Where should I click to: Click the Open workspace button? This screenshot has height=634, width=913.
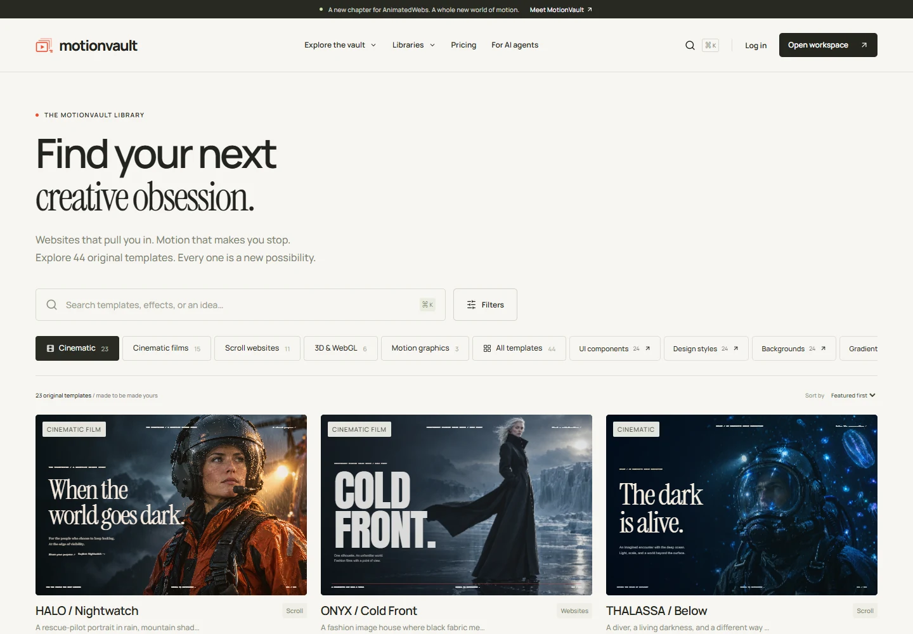(828, 45)
